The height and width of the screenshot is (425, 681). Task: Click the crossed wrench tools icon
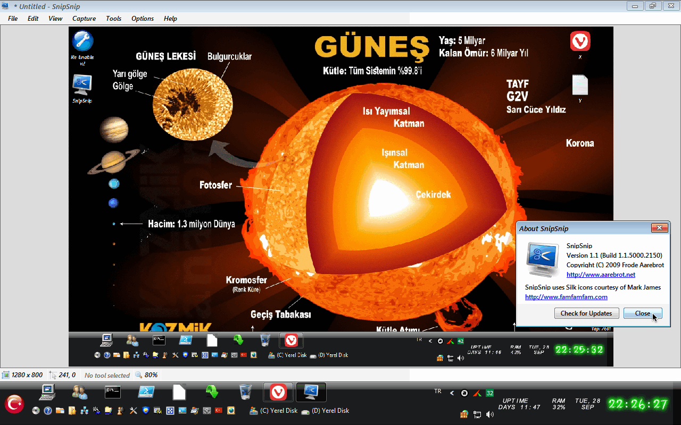tap(133, 411)
